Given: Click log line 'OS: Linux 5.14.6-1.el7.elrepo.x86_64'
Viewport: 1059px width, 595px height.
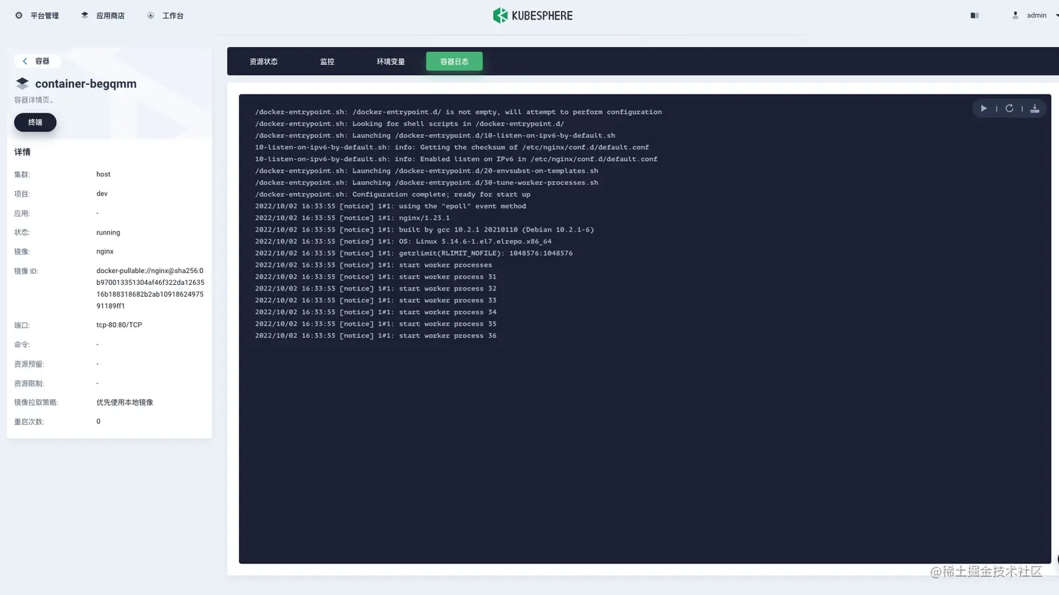Looking at the screenshot, I should click(x=403, y=241).
